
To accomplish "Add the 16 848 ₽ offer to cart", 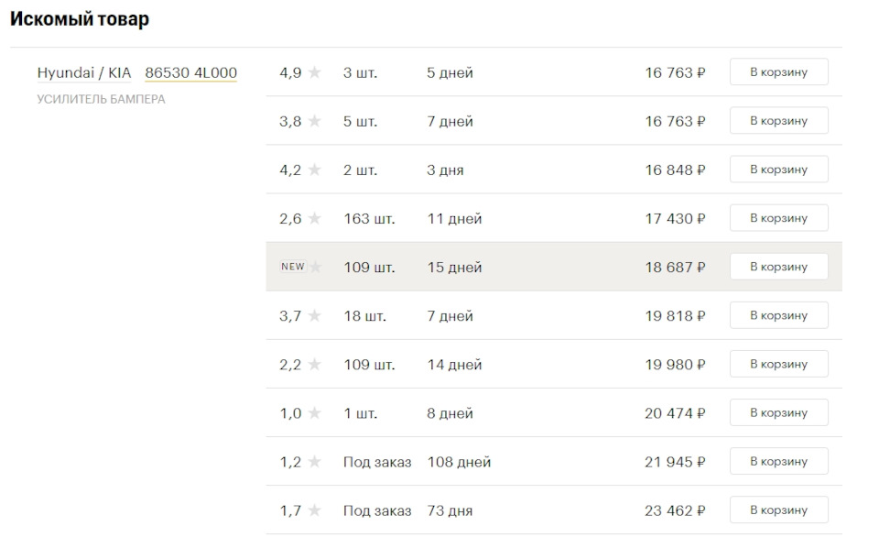I will pyautogui.click(x=778, y=169).
